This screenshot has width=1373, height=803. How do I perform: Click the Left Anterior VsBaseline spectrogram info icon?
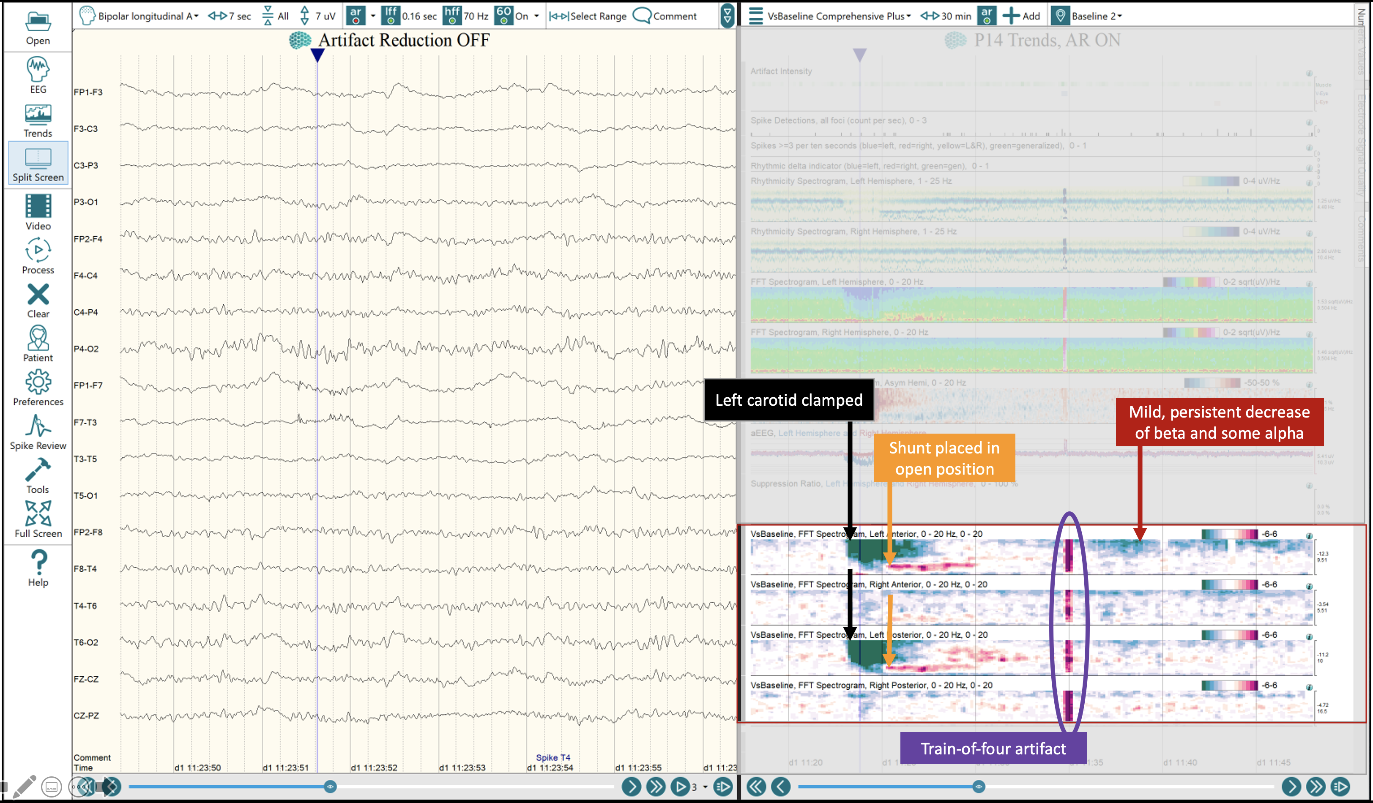coord(1309,536)
